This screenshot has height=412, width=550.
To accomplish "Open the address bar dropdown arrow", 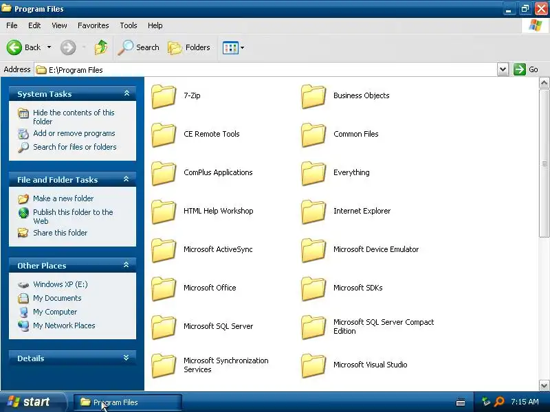I will click(503, 69).
